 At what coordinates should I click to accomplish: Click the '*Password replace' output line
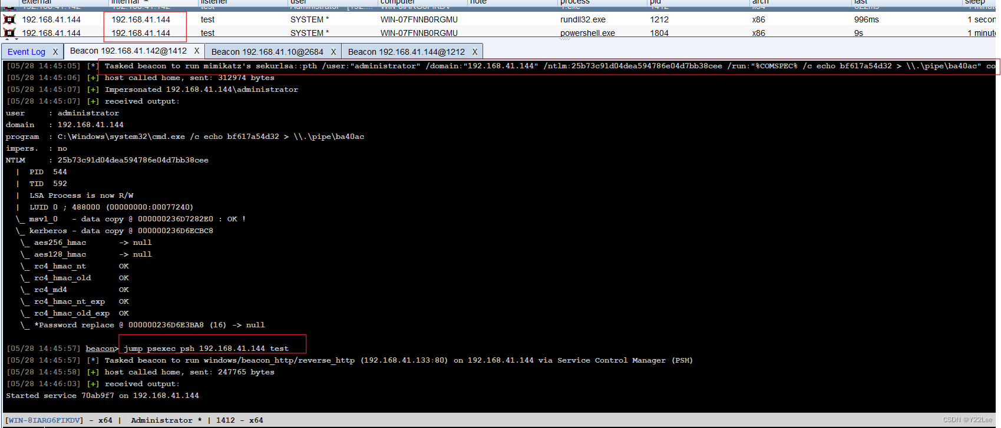pos(143,325)
